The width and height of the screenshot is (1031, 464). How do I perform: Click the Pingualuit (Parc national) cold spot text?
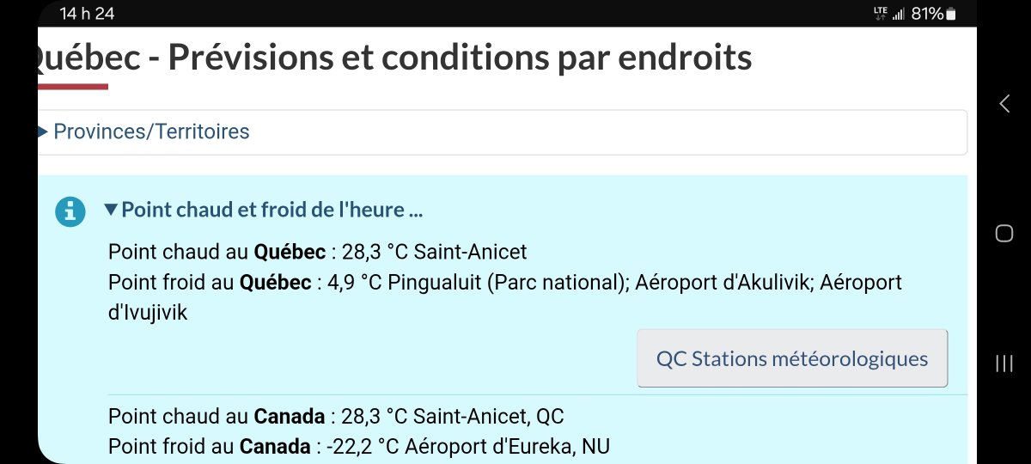coord(507,282)
